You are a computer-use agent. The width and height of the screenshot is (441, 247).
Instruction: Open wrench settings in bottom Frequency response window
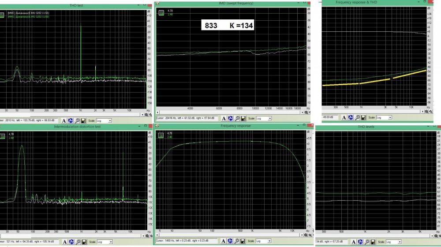click(236, 241)
